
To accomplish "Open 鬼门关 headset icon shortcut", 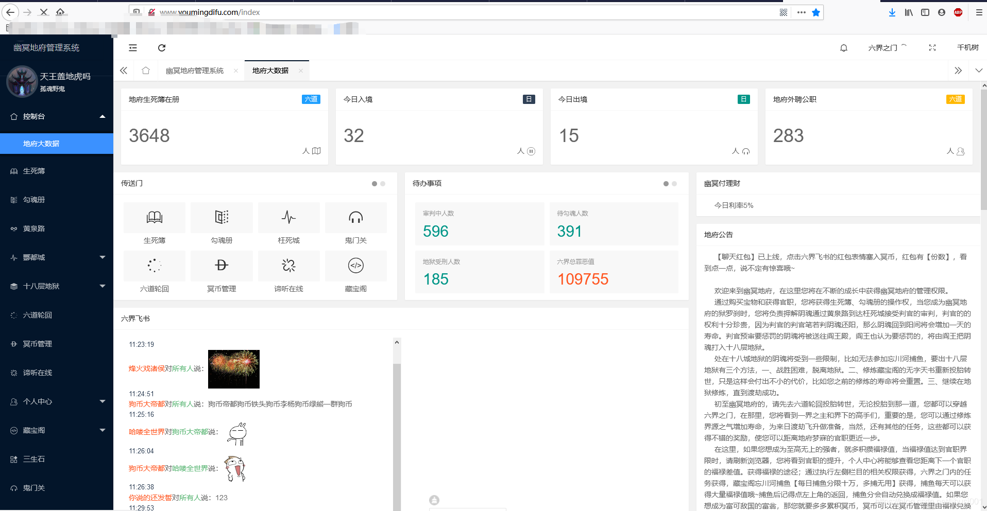I will (x=356, y=217).
